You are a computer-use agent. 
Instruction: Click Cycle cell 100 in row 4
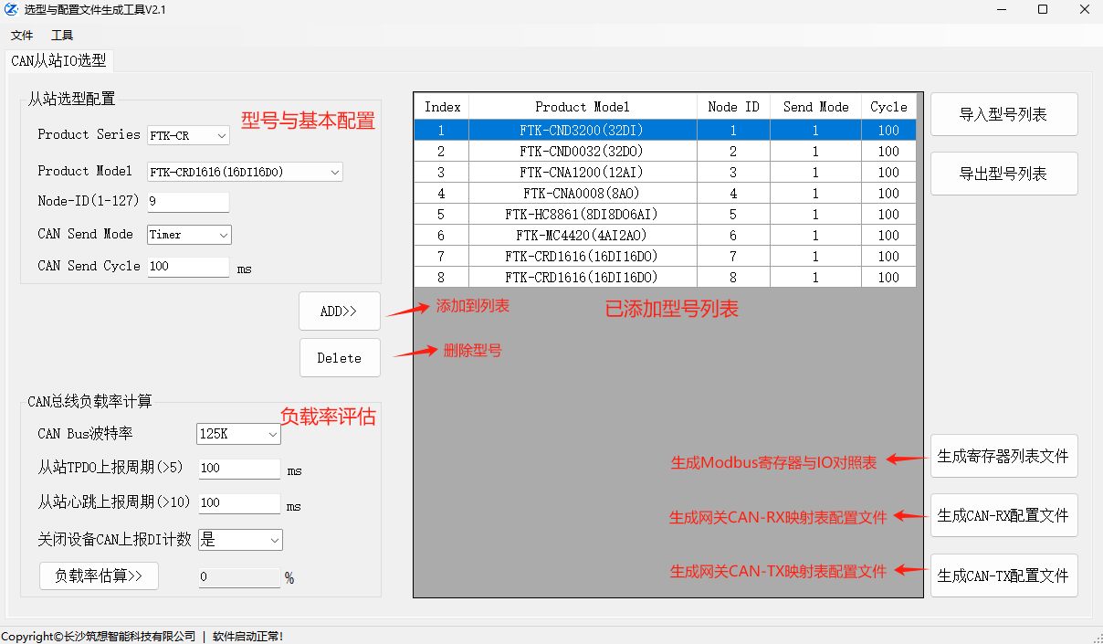click(888, 194)
